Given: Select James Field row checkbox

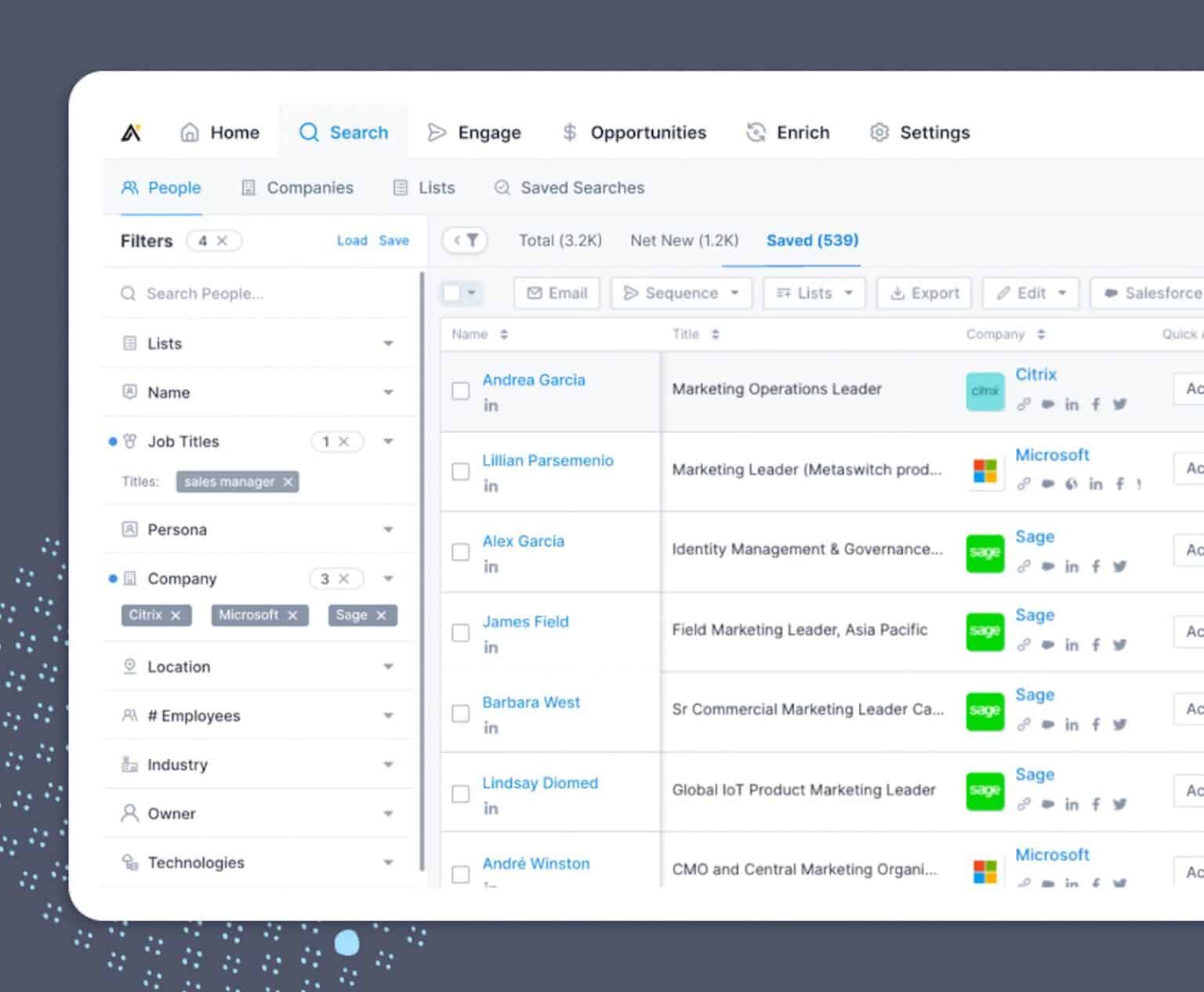Looking at the screenshot, I should pyautogui.click(x=461, y=633).
